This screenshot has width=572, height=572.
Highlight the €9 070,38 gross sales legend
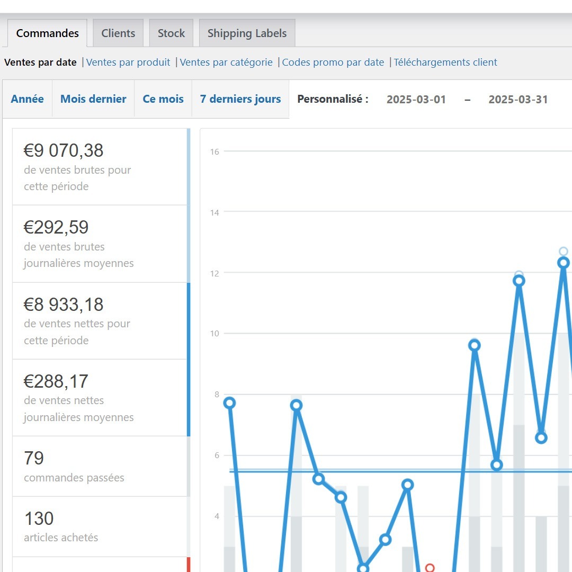click(101, 167)
